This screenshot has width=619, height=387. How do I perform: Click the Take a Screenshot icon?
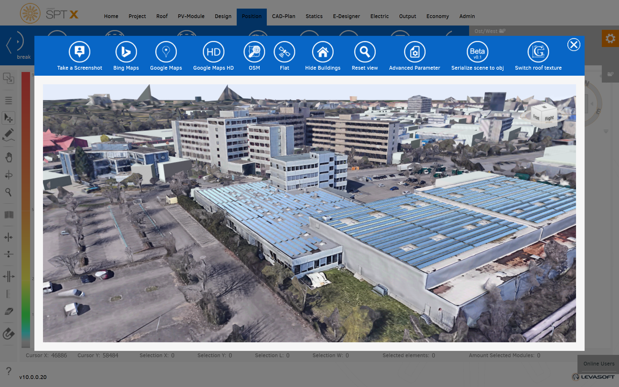point(79,52)
